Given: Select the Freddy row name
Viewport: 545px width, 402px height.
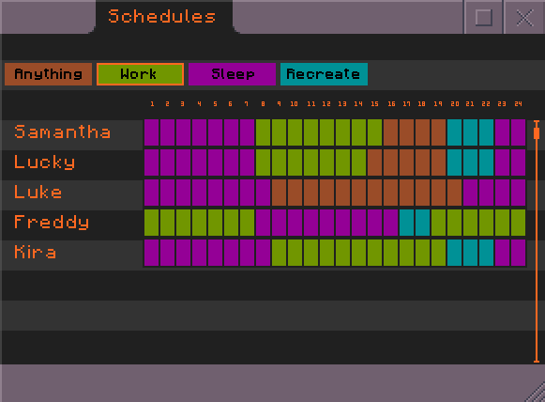Looking at the screenshot, I should 52,223.
